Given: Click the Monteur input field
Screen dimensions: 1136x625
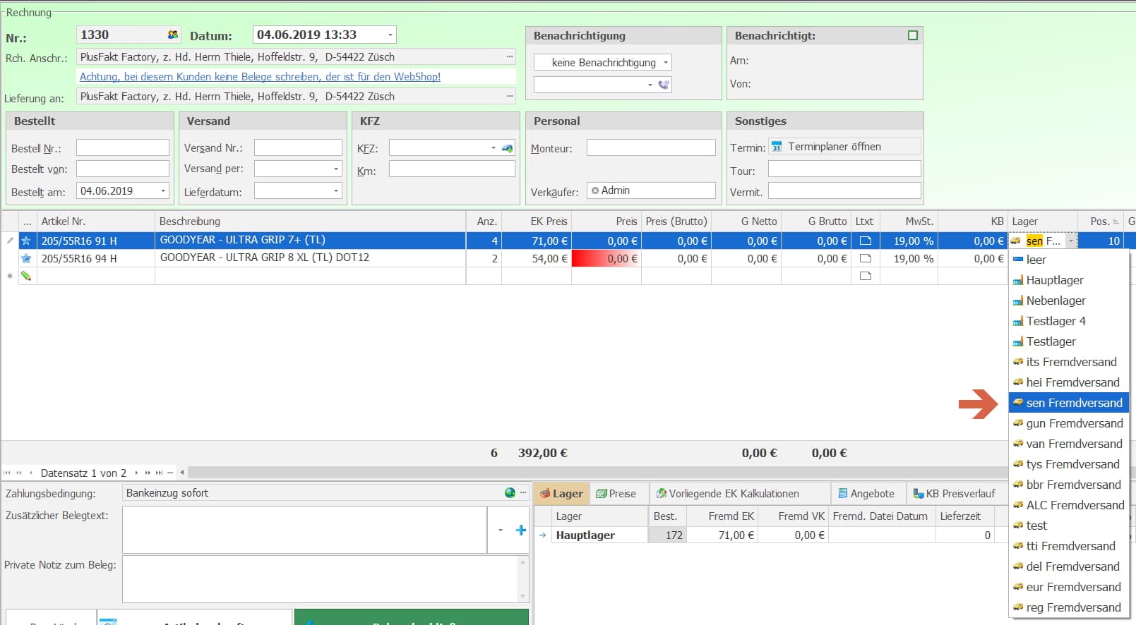Looking at the screenshot, I should point(651,147).
